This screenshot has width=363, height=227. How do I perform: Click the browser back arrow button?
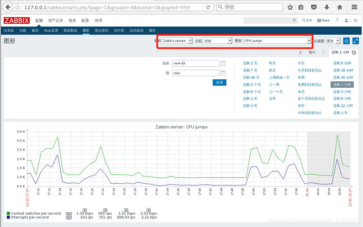(8, 7)
